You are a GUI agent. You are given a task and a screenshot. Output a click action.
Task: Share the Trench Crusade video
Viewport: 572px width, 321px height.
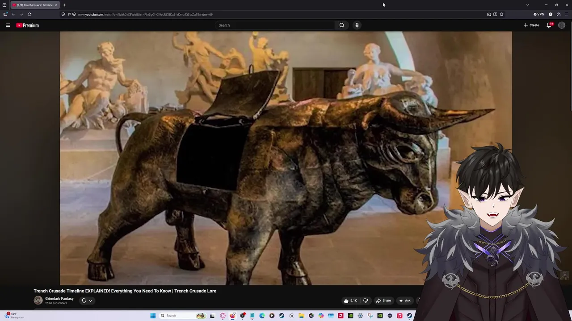383,300
